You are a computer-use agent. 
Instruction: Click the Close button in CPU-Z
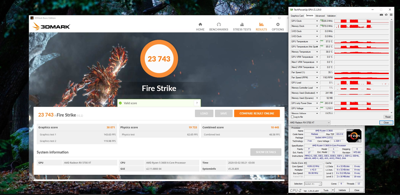pos(357,190)
